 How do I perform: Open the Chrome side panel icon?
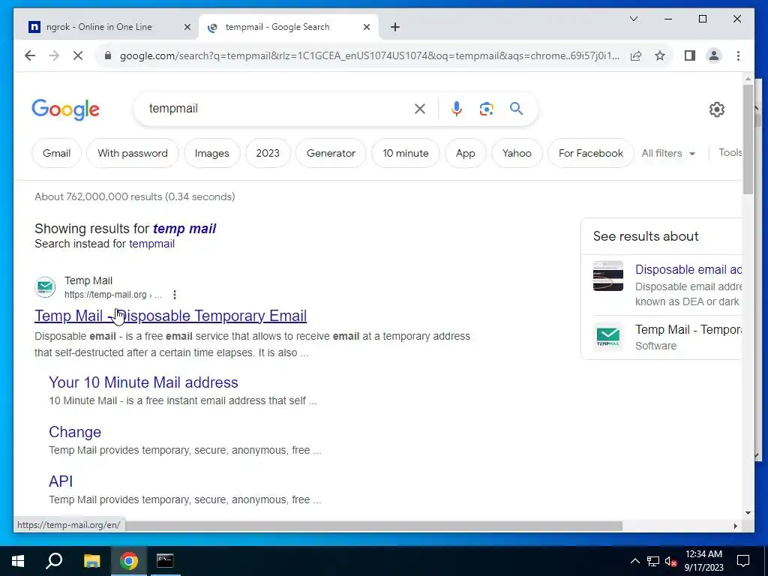tap(690, 55)
